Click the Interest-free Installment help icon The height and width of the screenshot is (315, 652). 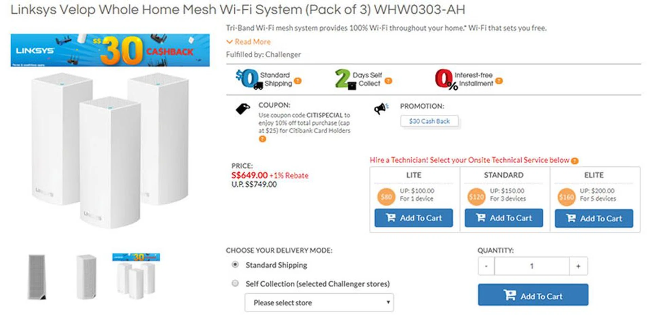499,81
